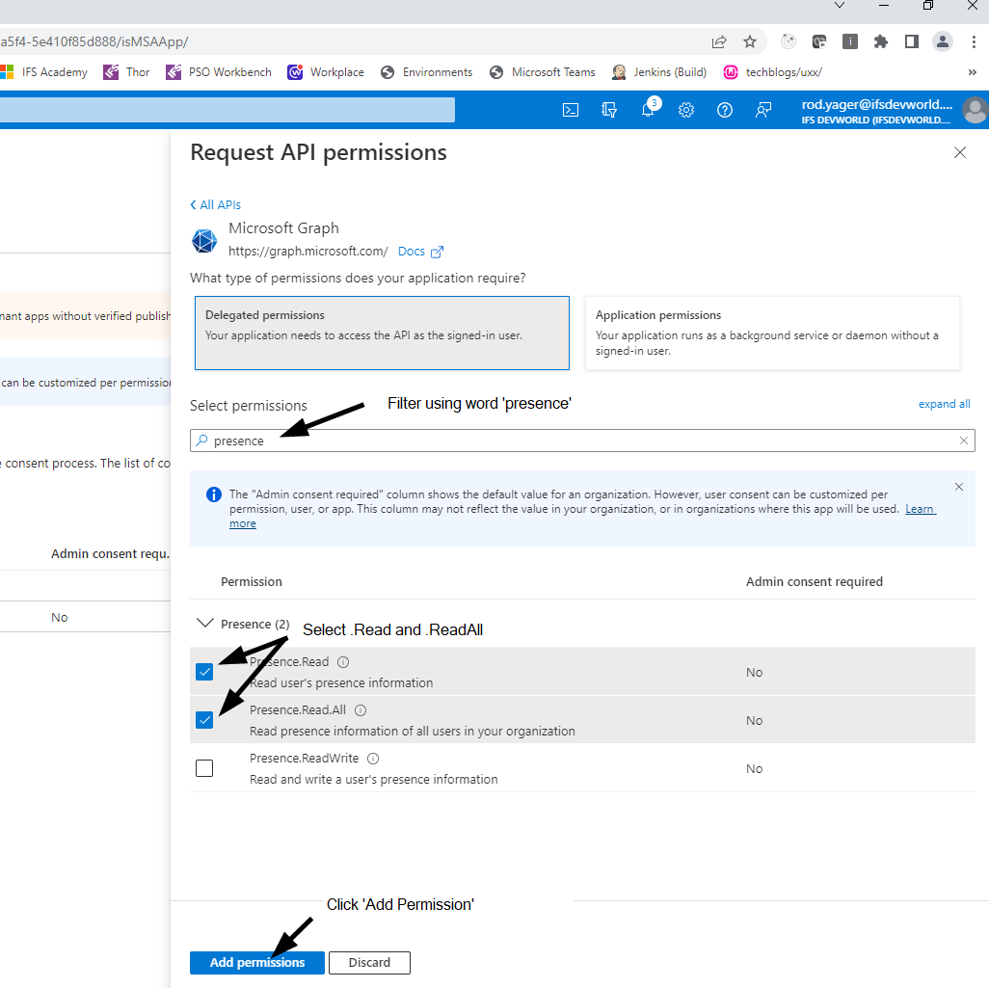Uncheck the Presence.Read permission checkbox

pyautogui.click(x=204, y=672)
